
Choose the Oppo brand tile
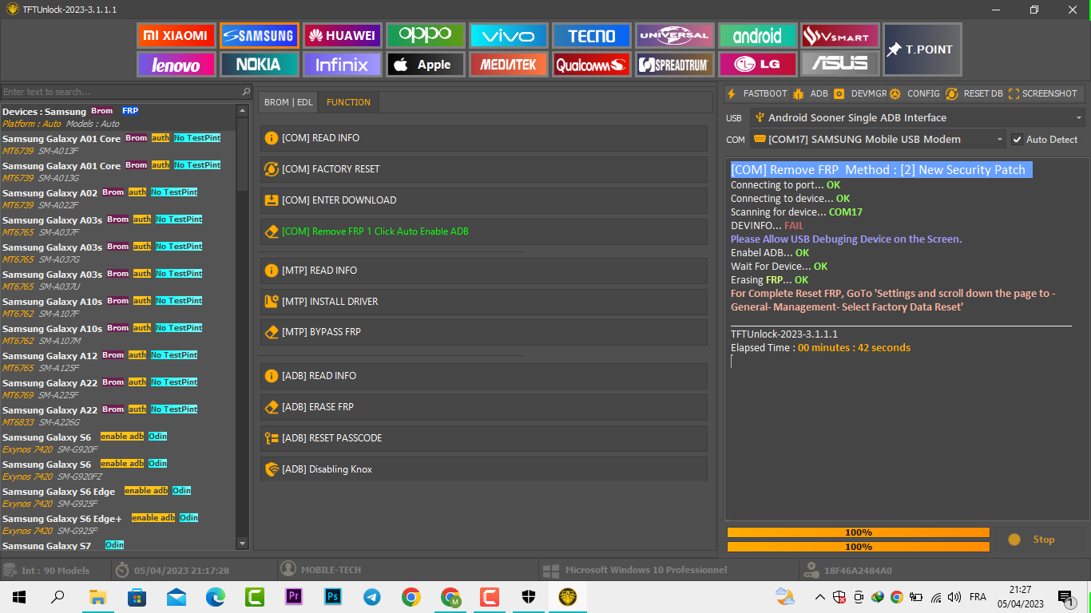pyautogui.click(x=425, y=35)
